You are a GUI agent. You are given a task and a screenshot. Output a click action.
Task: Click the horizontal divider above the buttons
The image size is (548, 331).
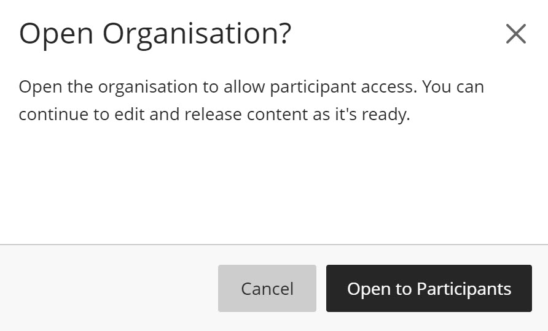(x=273, y=245)
